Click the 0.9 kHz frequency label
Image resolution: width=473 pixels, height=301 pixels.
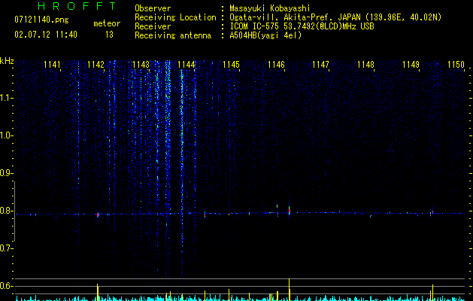[x=6, y=173]
